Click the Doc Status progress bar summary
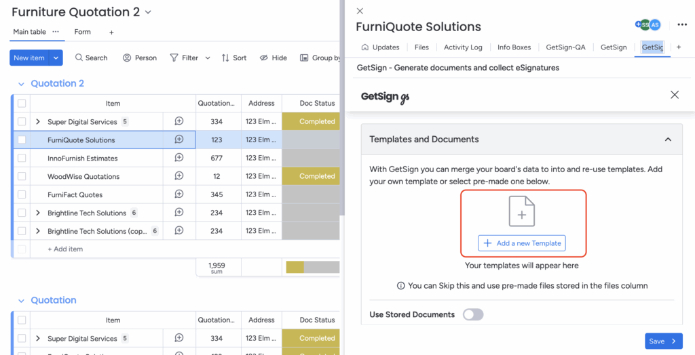Screen dimensions: 695x355 [x=312, y=268]
